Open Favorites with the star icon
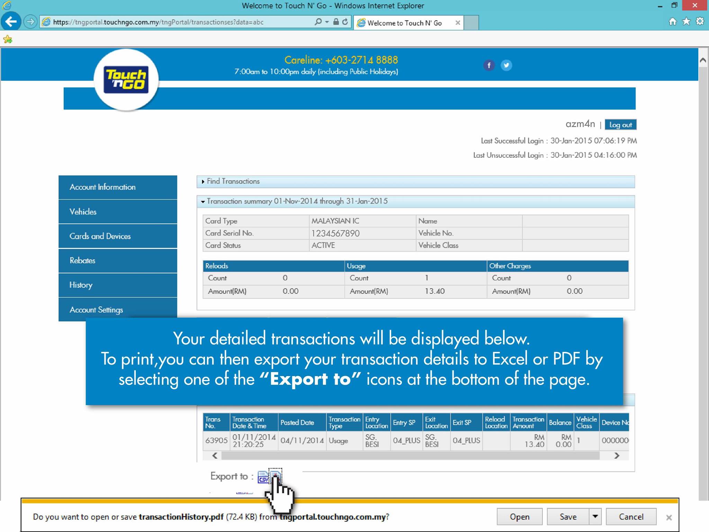Viewport: 709px width, 532px height. (x=686, y=22)
